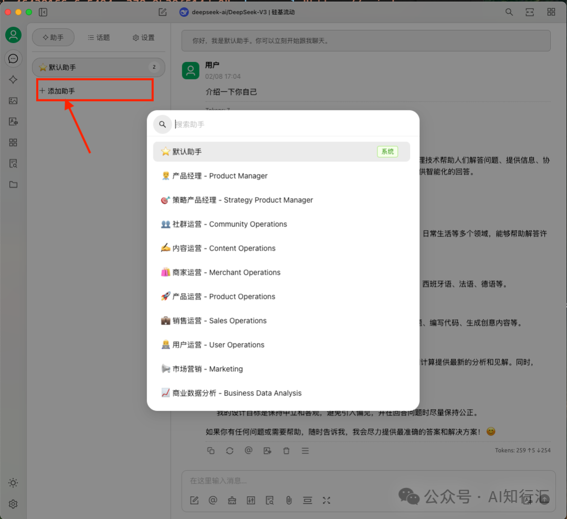
Task: Click the new topic icon in input toolbar
Action: pyautogui.click(x=194, y=500)
